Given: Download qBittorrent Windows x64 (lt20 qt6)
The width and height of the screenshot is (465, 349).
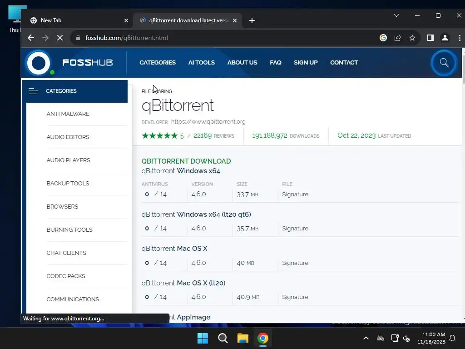Looking at the screenshot, I should [196, 214].
